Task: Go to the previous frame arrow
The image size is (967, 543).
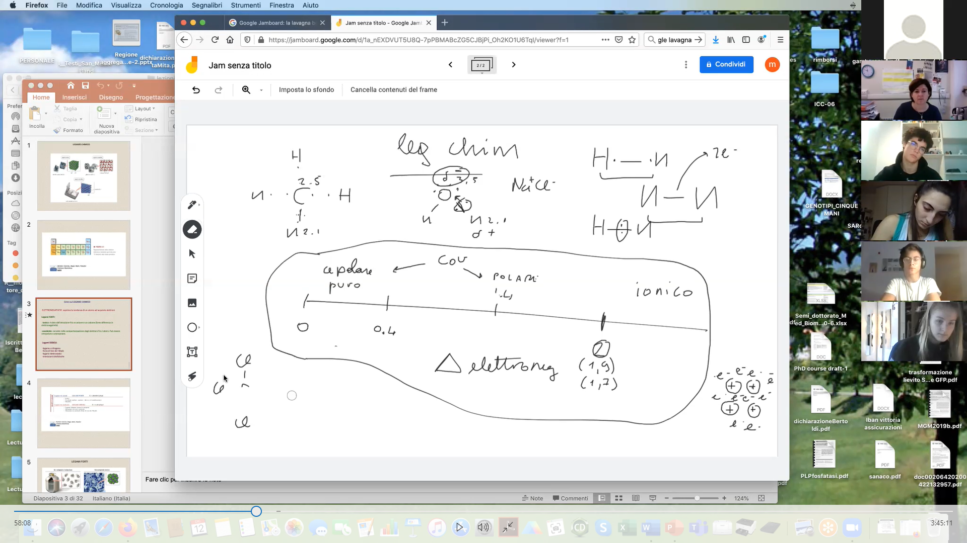Action: [450, 65]
